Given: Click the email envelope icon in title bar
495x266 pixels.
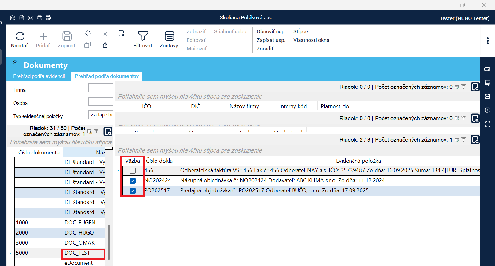Looking at the screenshot, I should (31, 18).
